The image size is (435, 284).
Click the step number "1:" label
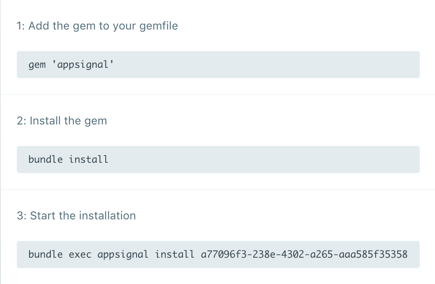[21, 26]
